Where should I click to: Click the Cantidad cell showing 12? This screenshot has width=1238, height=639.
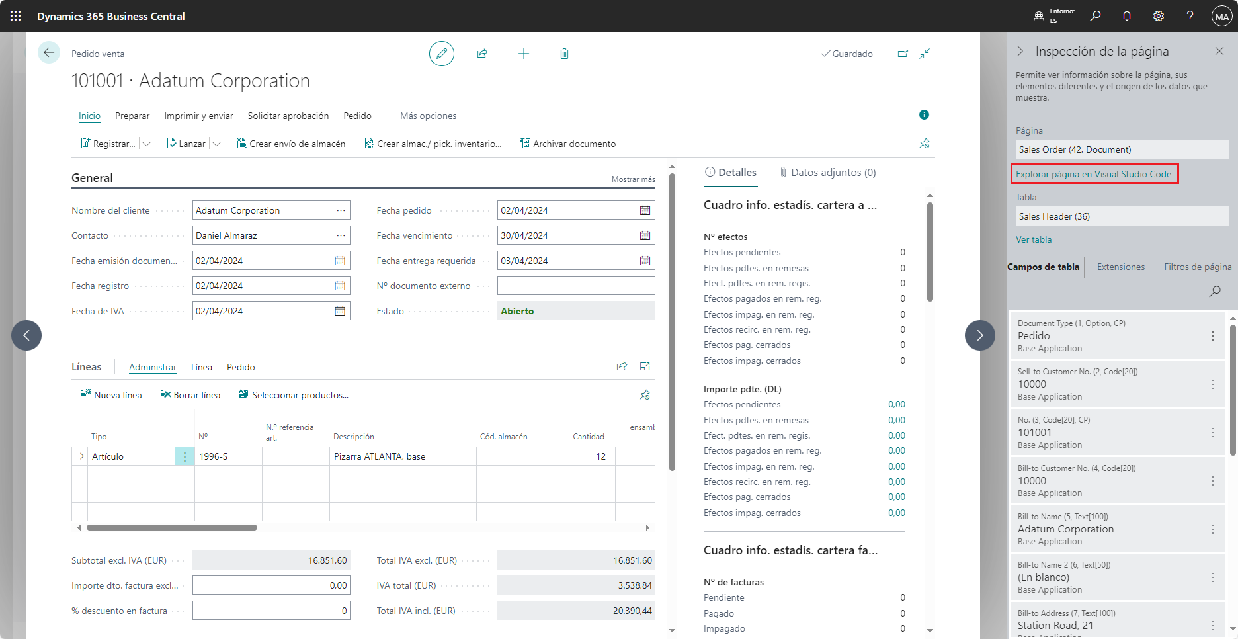click(579, 456)
